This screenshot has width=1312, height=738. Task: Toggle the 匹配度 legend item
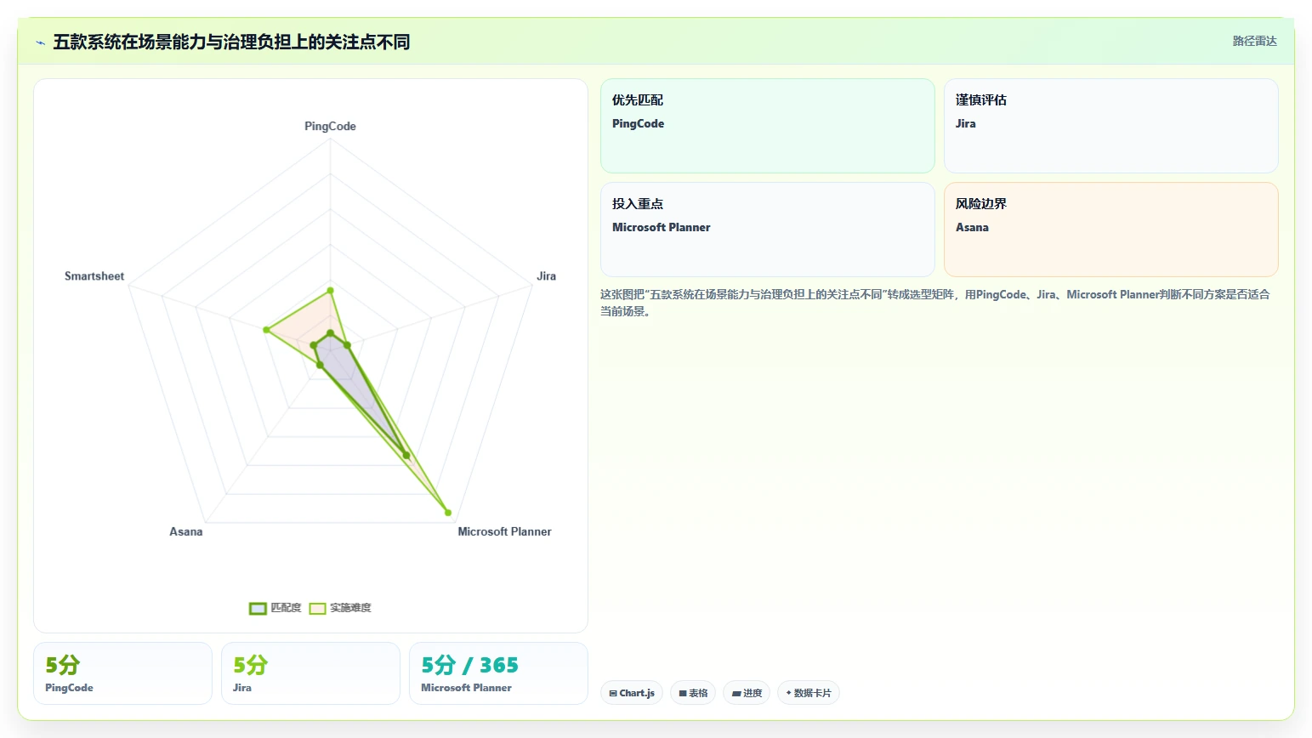click(275, 608)
